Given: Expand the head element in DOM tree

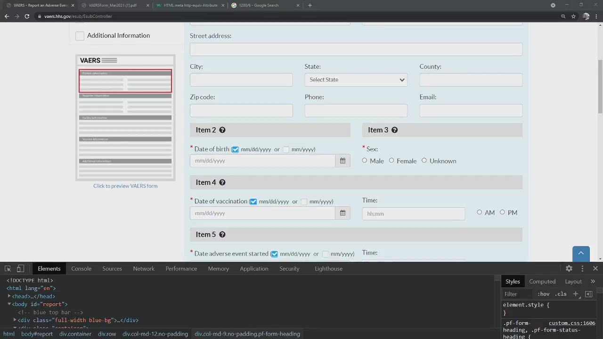Looking at the screenshot, I should pos(9,296).
